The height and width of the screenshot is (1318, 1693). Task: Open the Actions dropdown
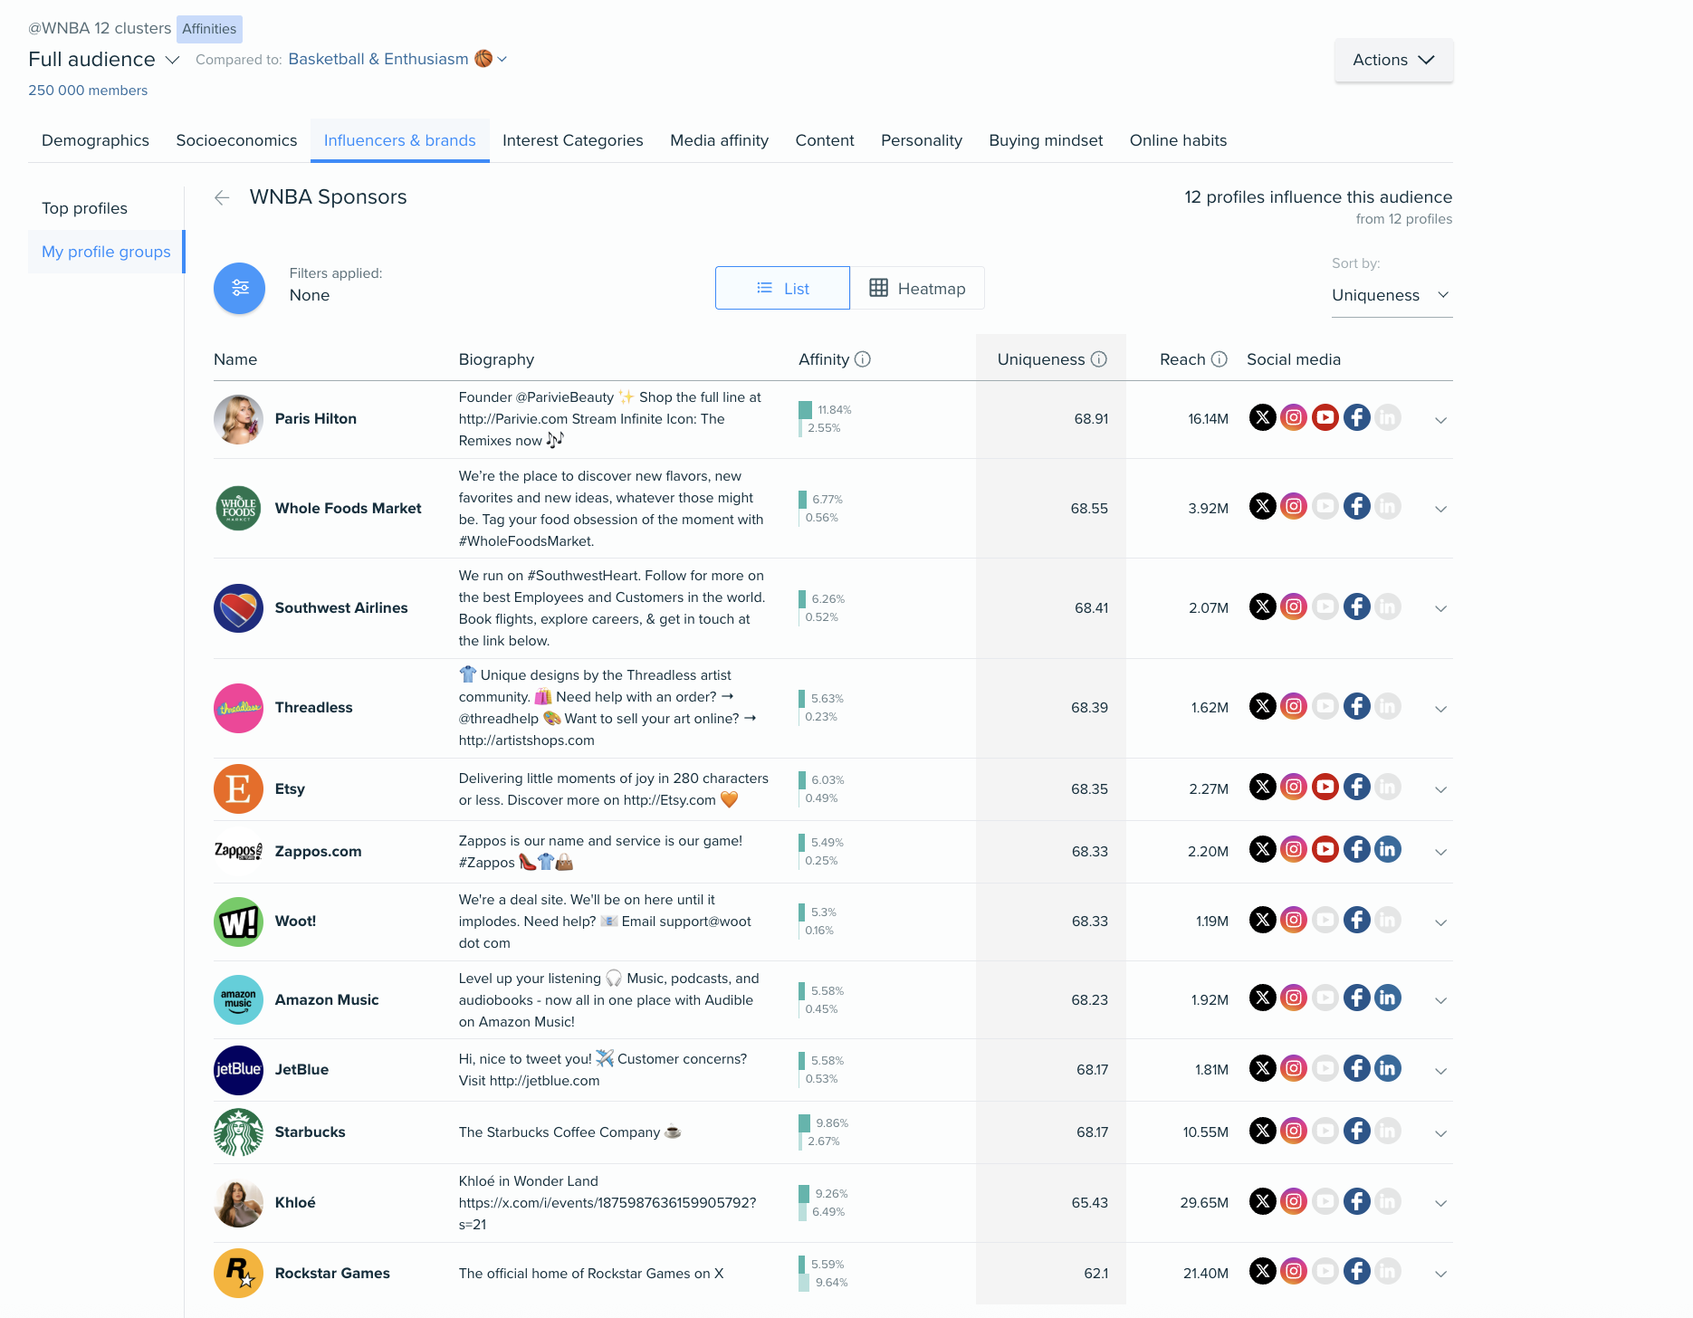click(1393, 60)
